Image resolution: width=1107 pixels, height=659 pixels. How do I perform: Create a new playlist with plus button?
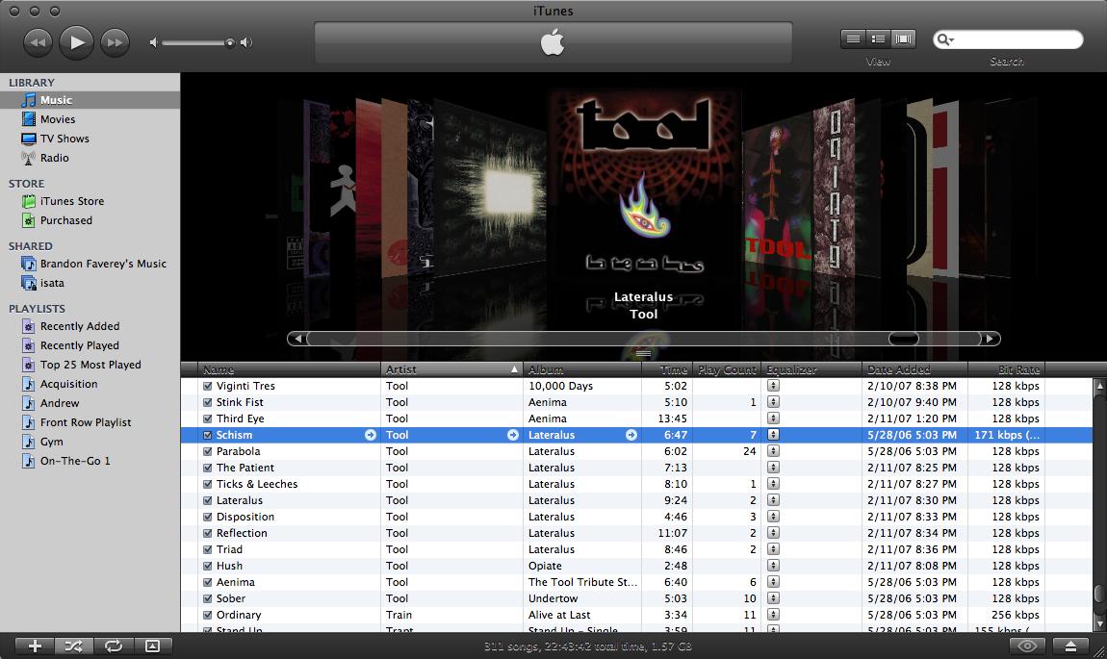(x=35, y=646)
